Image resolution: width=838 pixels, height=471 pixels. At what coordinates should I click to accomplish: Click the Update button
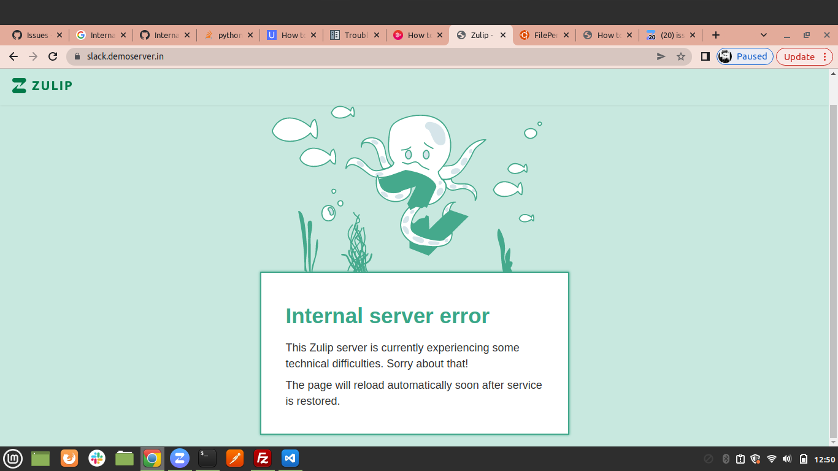click(799, 56)
